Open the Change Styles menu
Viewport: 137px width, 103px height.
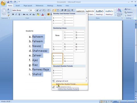tap(120, 12)
